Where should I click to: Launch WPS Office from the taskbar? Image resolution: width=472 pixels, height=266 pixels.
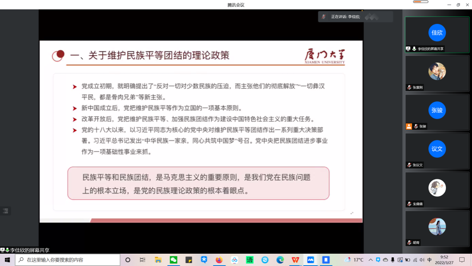click(295, 260)
